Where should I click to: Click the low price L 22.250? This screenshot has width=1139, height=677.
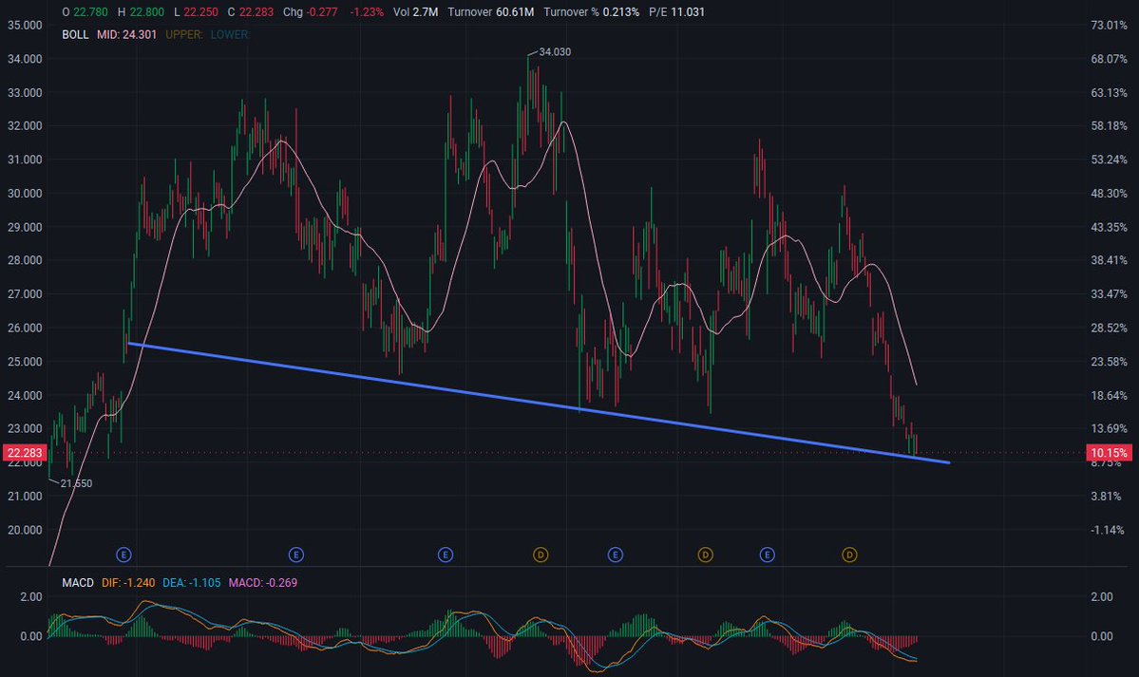coord(196,11)
